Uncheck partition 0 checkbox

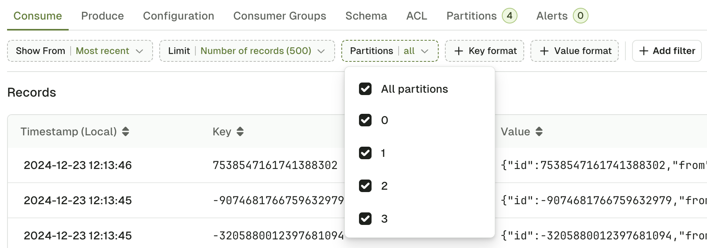click(x=365, y=120)
